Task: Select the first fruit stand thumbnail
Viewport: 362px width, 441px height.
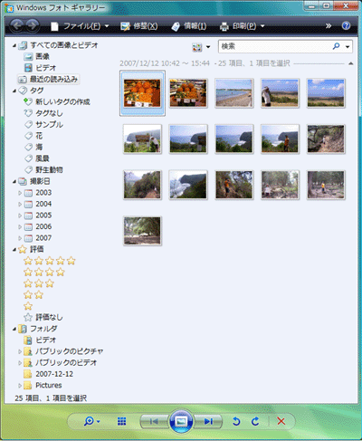Action: click(x=142, y=93)
